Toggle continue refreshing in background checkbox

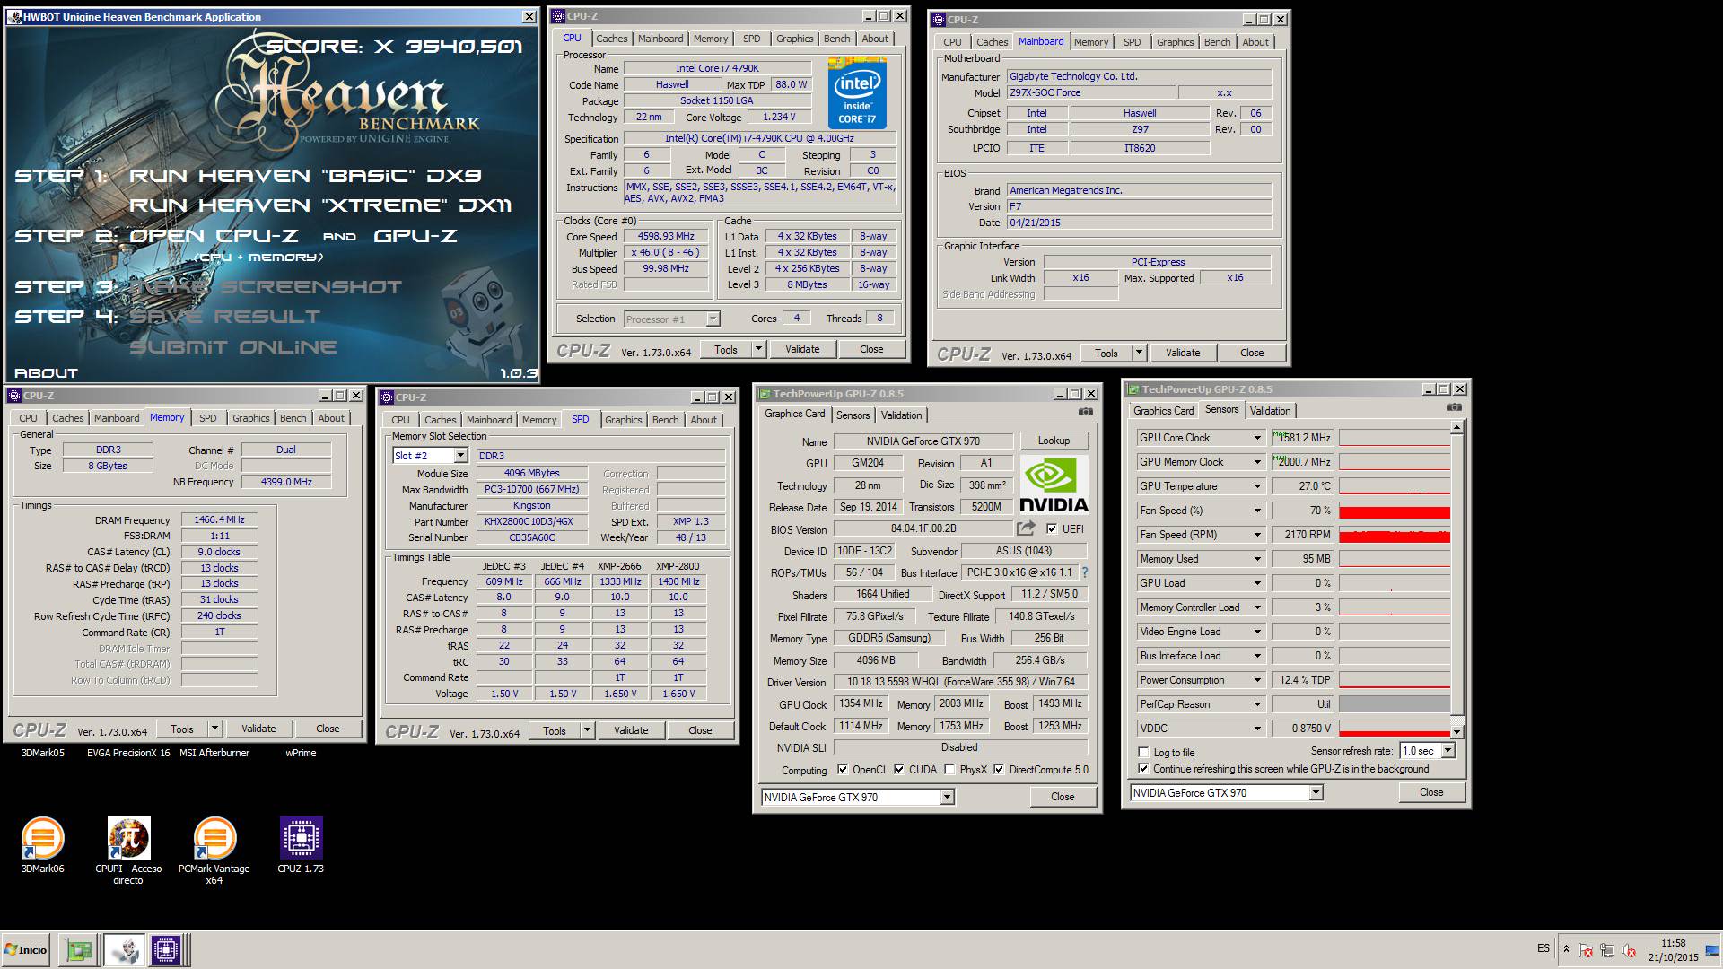pyautogui.click(x=1143, y=769)
